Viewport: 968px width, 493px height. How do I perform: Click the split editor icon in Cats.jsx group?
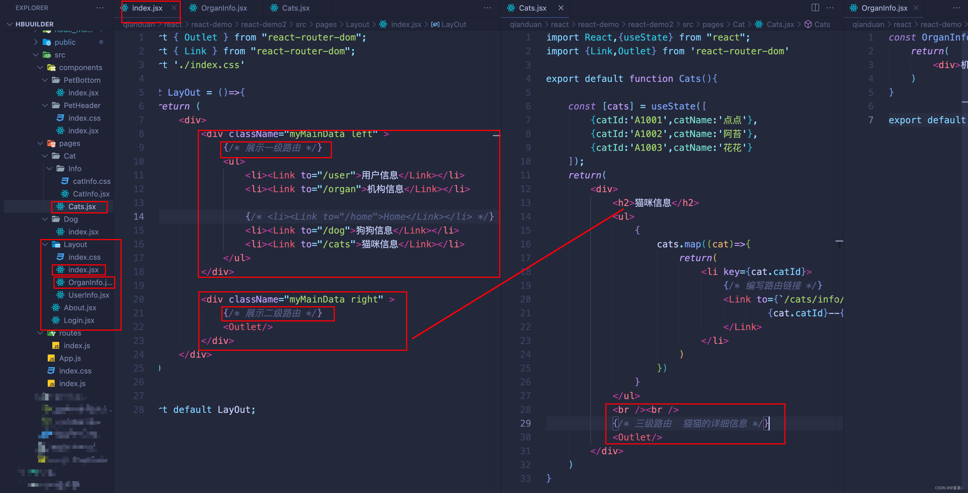tap(815, 8)
